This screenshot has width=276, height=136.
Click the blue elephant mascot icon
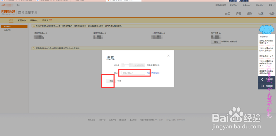click(267, 30)
